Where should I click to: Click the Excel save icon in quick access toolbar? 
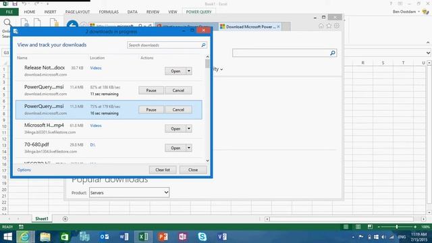[15, 3]
